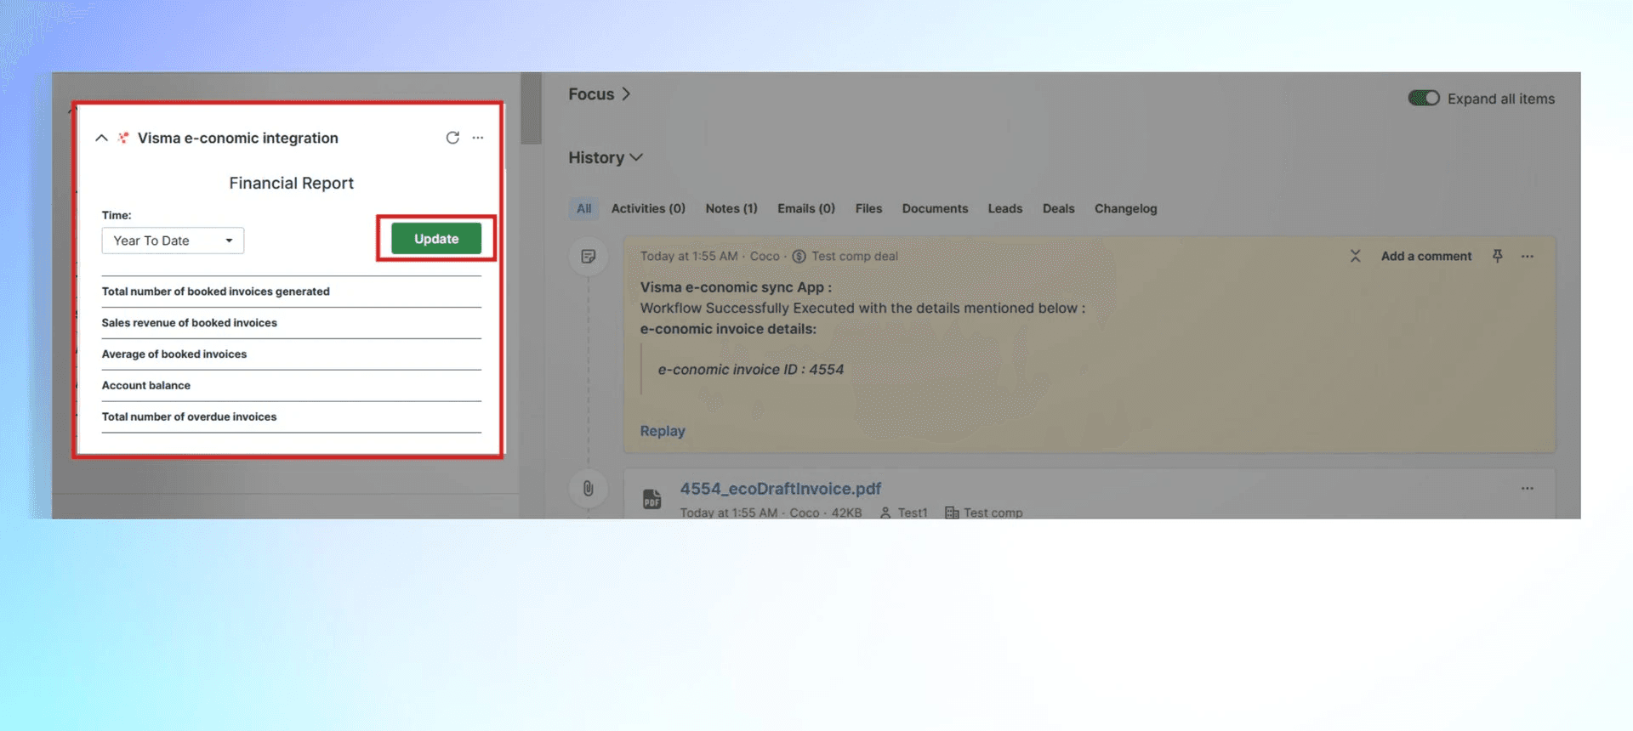Screen dimensions: 1633x731
Task: Switch to the Notes (1) tab
Action: [731, 208]
